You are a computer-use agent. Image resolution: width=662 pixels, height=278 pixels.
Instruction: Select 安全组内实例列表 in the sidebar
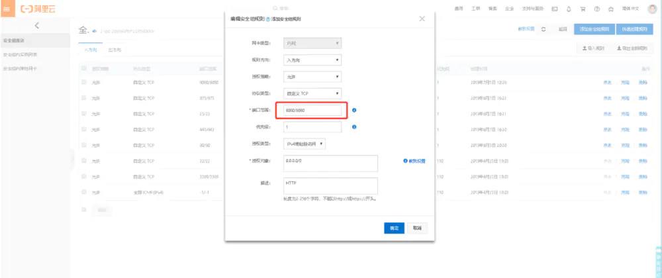(x=35, y=54)
